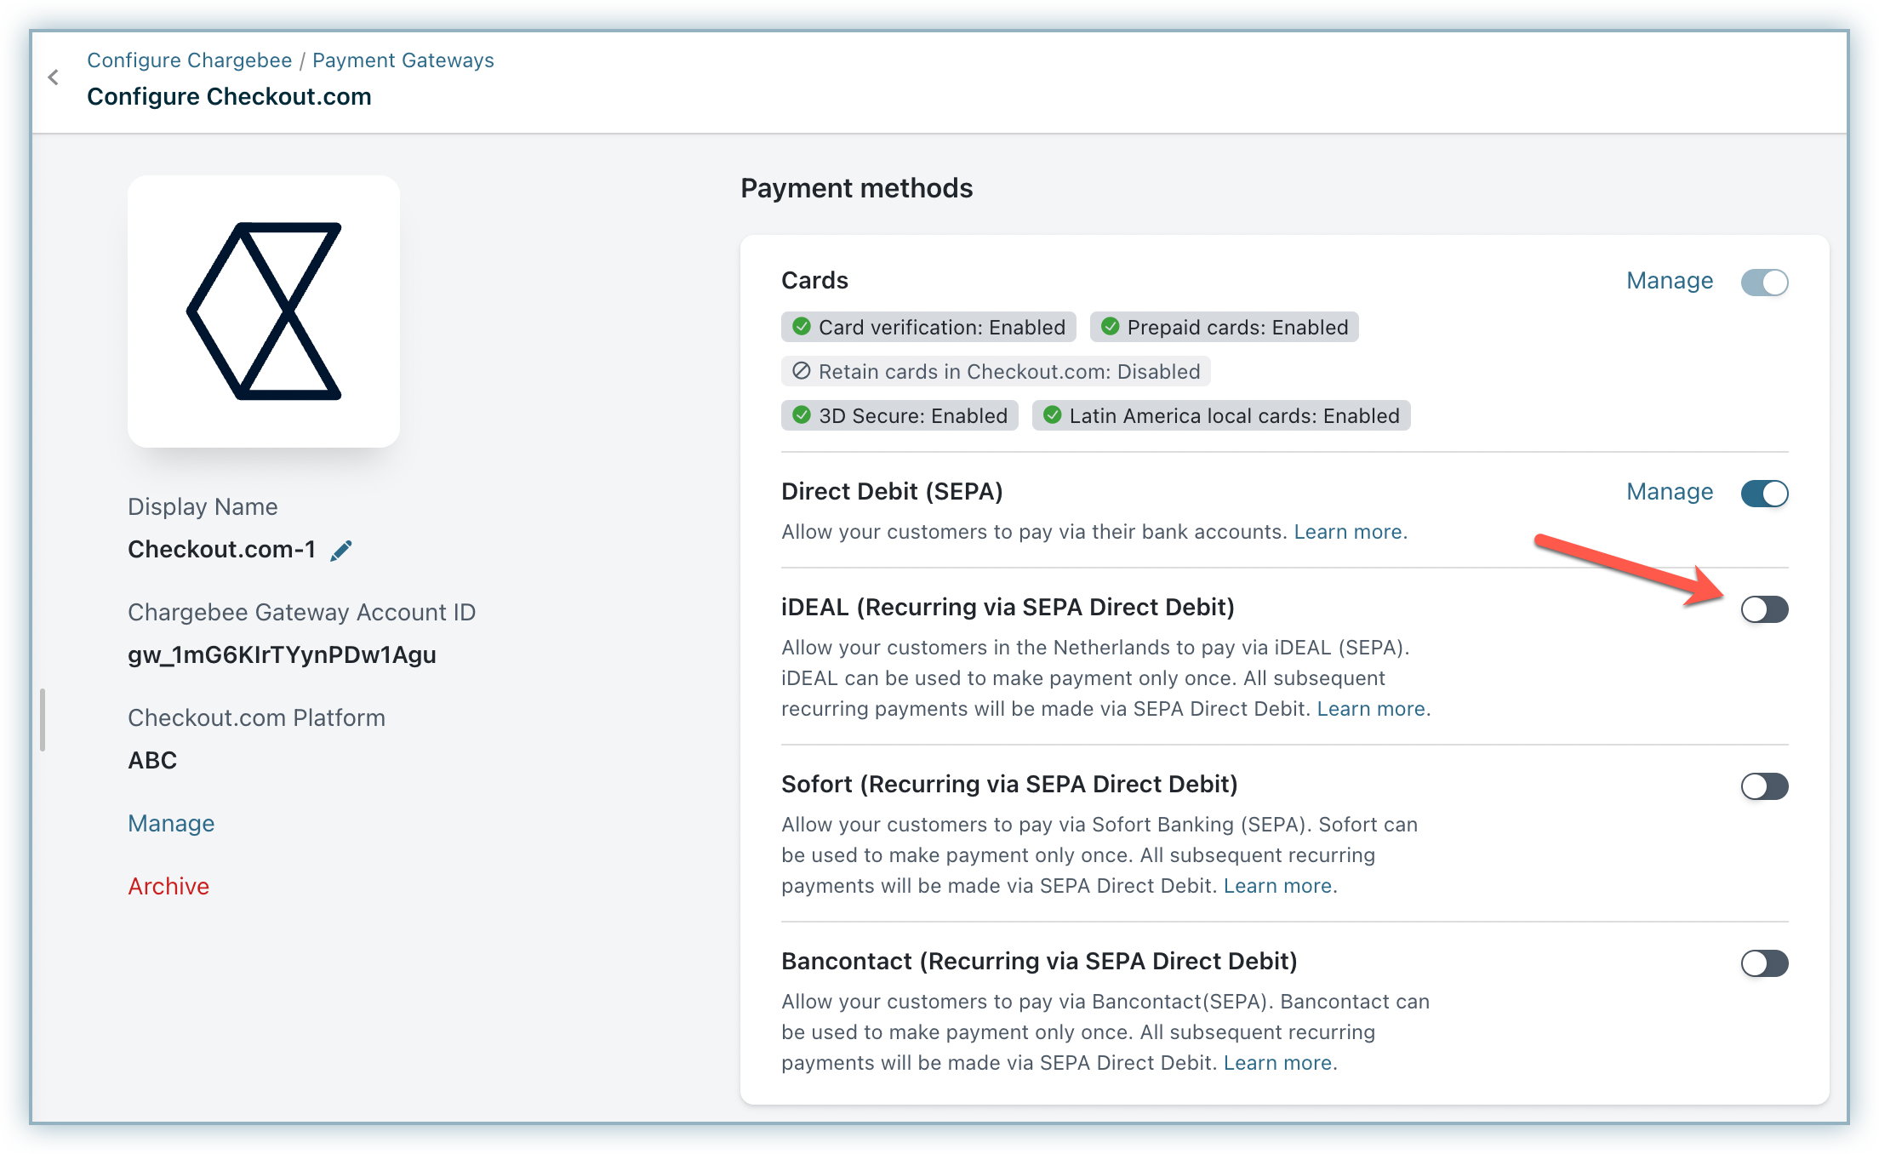The image size is (1879, 1154).
Task: Click the left edge scrollbar handle
Action: pyautogui.click(x=42, y=720)
